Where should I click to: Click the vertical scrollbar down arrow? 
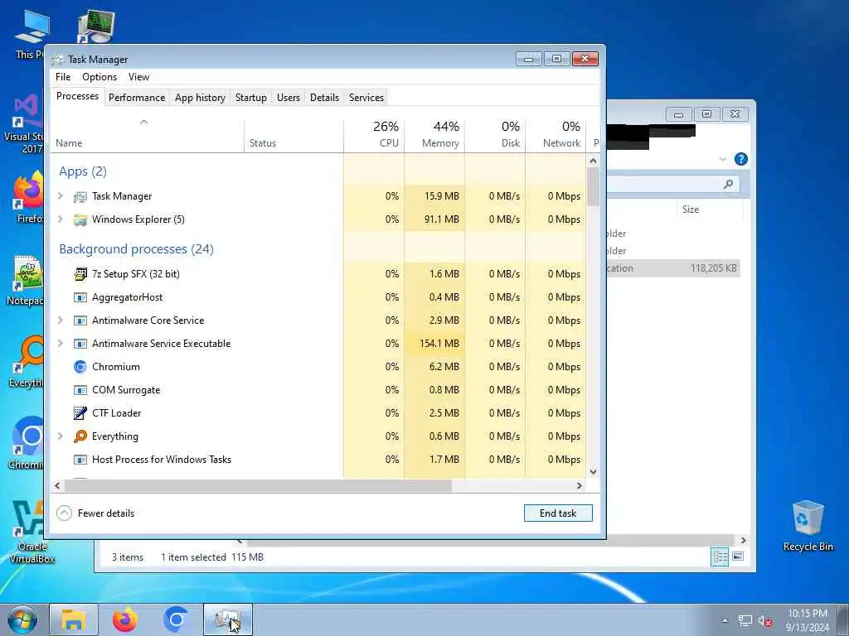click(593, 471)
